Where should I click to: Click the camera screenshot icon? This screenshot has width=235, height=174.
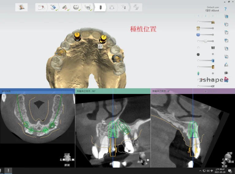click(x=226, y=73)
